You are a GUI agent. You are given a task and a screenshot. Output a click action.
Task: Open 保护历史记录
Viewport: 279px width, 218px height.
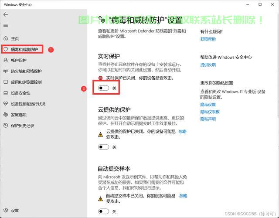(22, 126)
